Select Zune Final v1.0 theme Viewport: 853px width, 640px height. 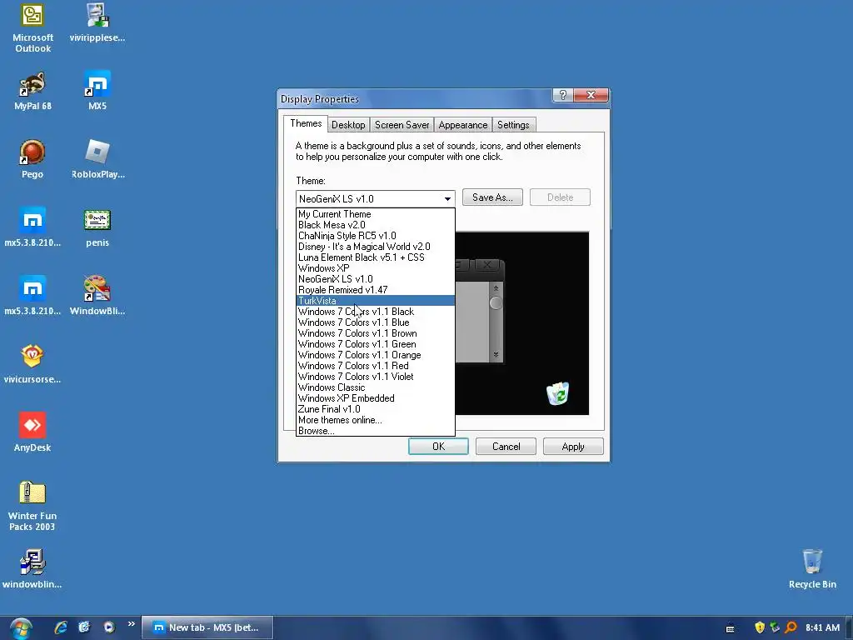(376, 409)
